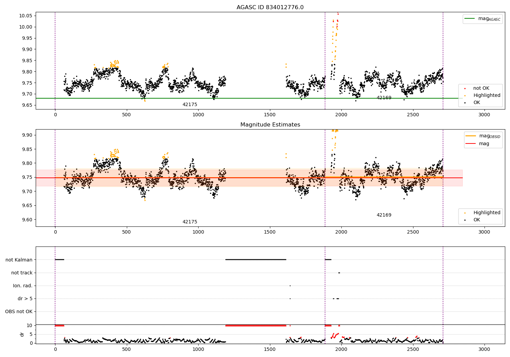Viewport: 510px width, 357px height.
Task: Click the 5 tick on the dr axis
Action: [31, 335]
